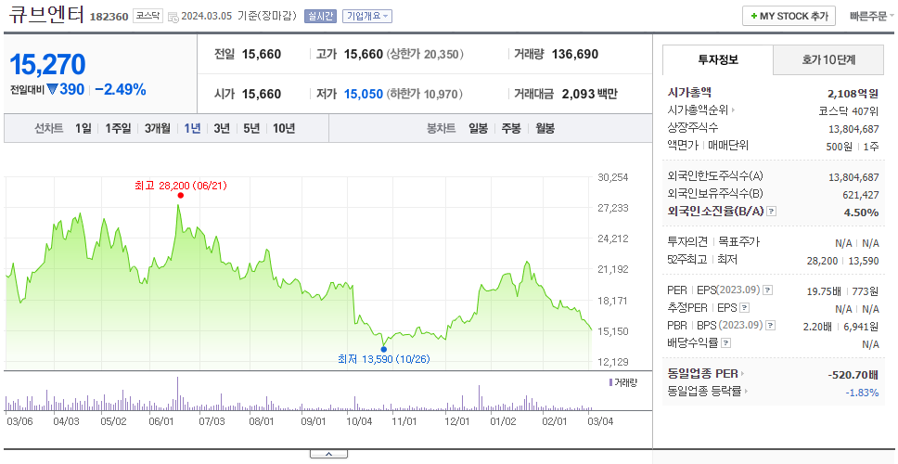Click the 06/01 date on chart axis
898x464 pixels.
click(160, 421)
